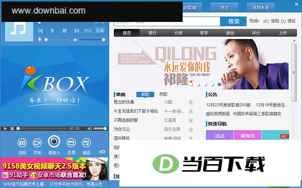Open announcement 中国好声音第三季歌曲首发
302x188 pixels.
[257, 114]
